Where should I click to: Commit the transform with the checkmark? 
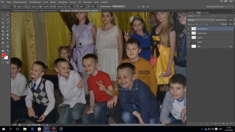(148, 7)
